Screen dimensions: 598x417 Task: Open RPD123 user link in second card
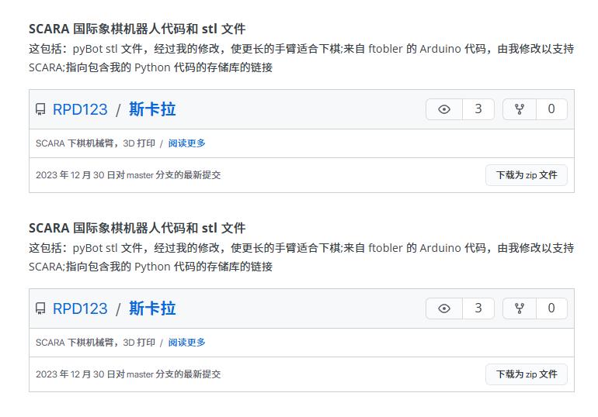click(80, 308)
